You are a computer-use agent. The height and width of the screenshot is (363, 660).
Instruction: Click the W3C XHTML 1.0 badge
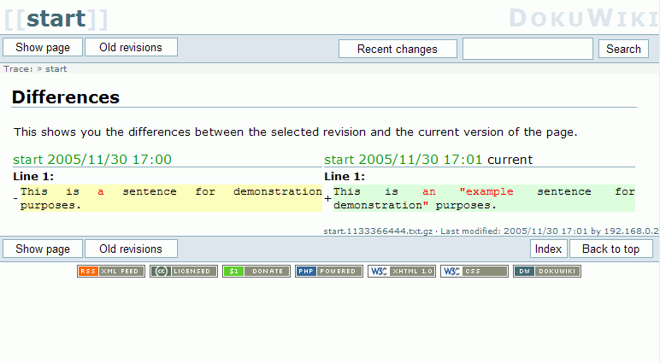402,272
